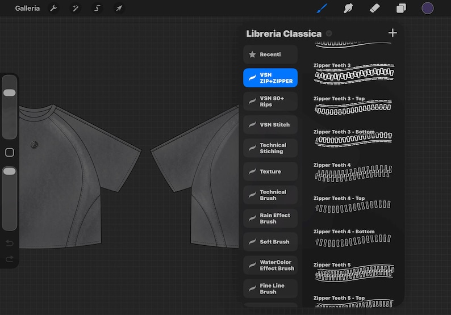Click the brush size slider handle
The height and width of the screenshot is (315, 451).
[10, 93]
